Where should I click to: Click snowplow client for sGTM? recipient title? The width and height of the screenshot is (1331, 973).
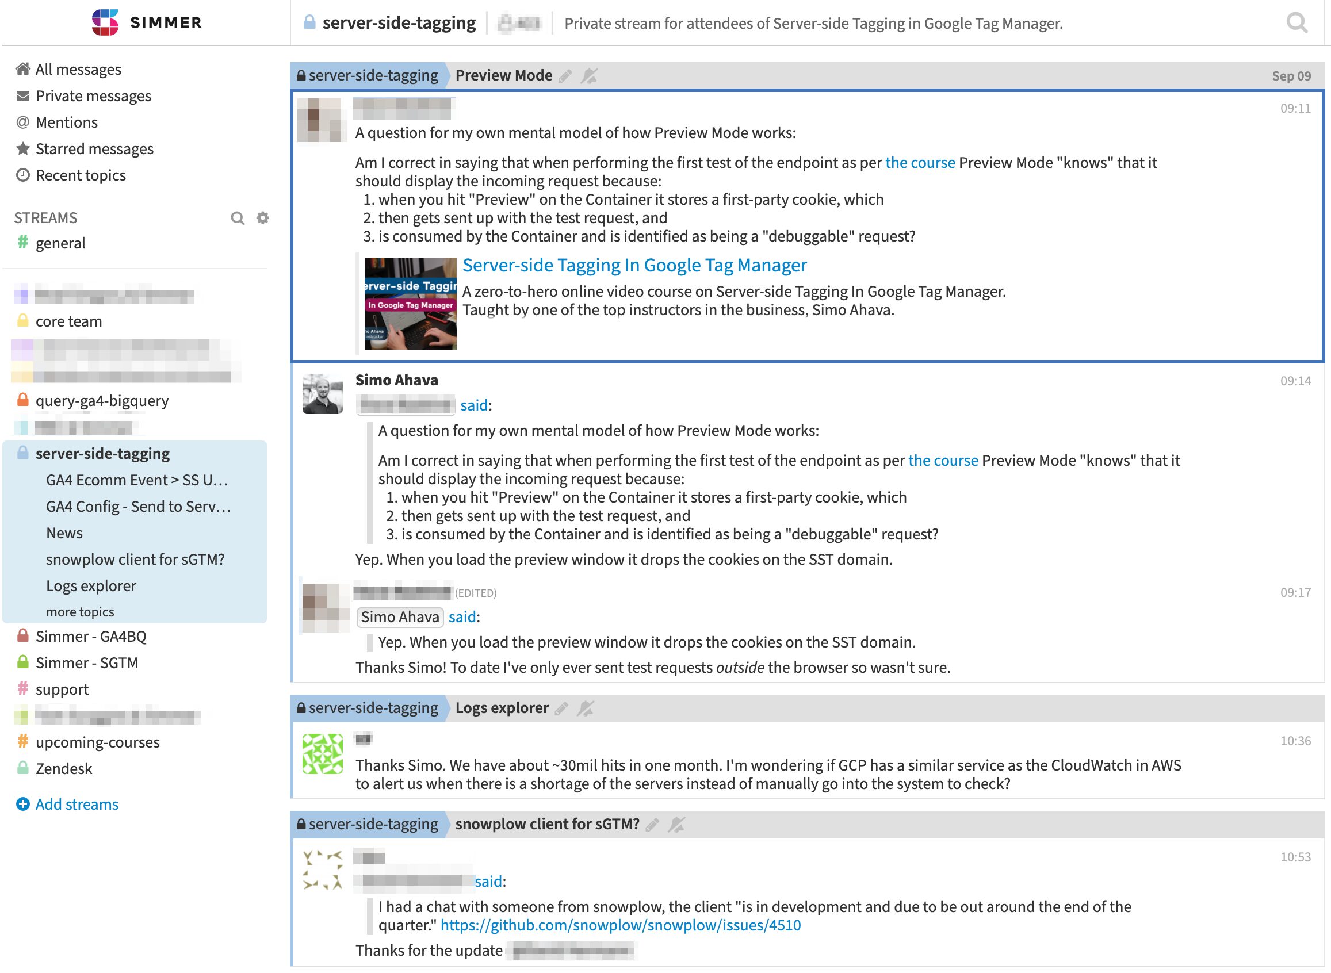pos(548,825)
